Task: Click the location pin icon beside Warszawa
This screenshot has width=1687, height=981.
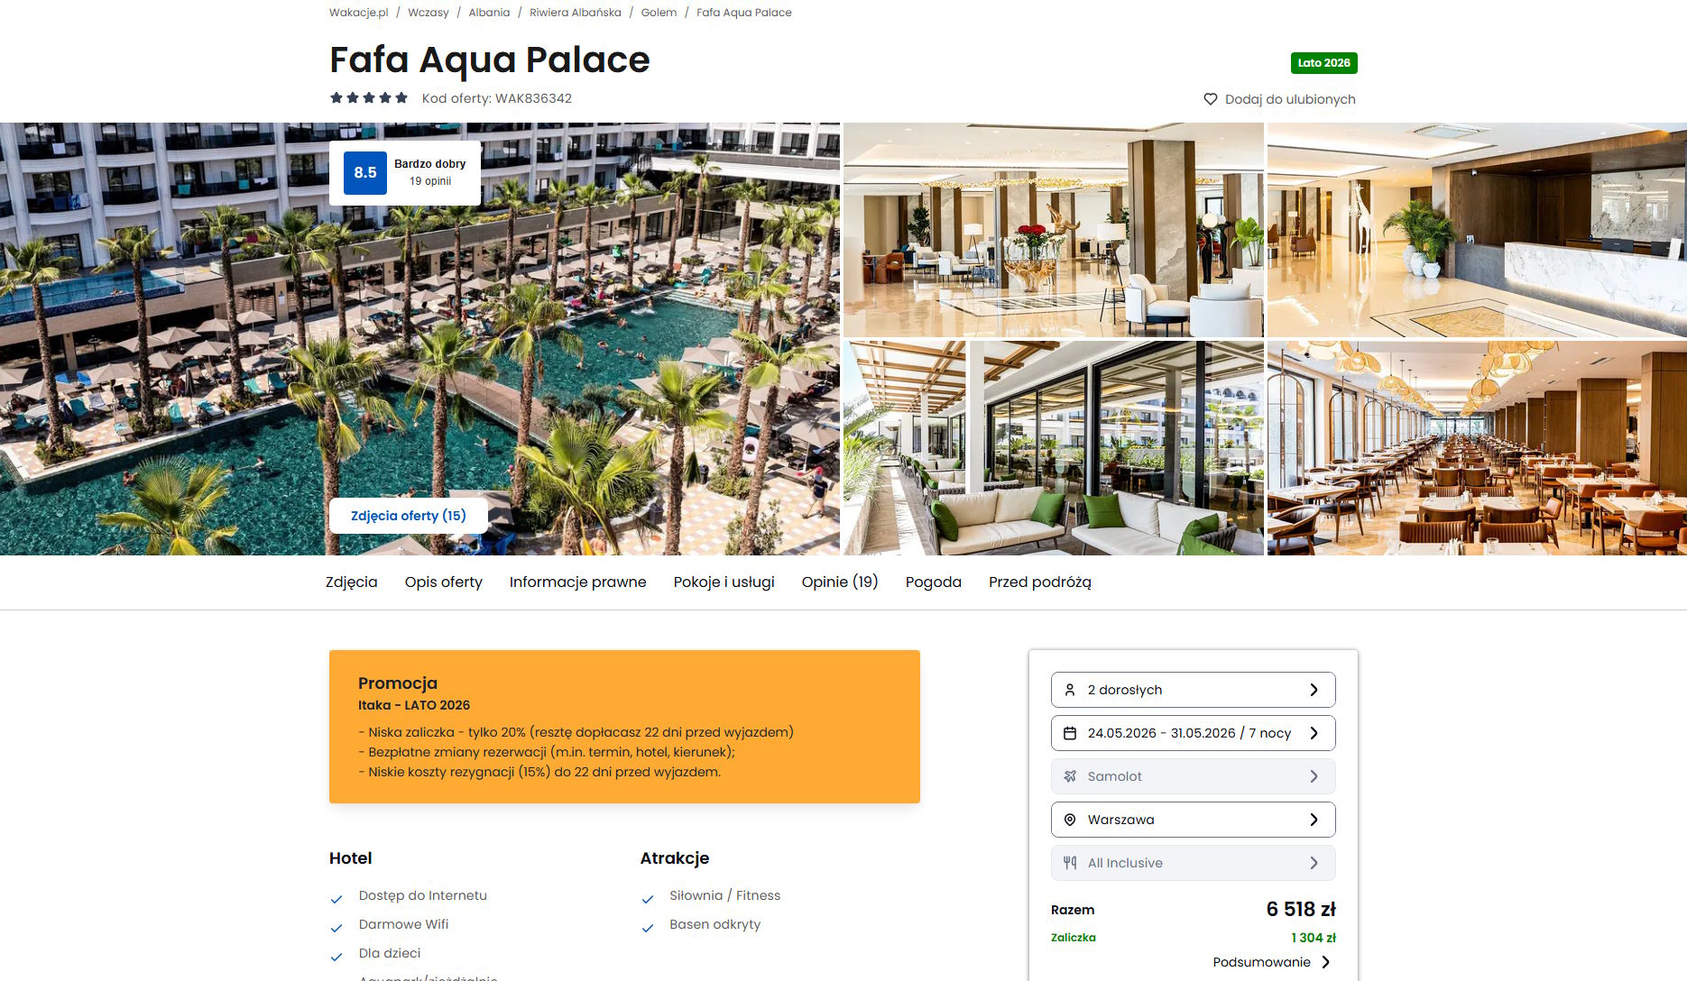Action: (1070, 820)
